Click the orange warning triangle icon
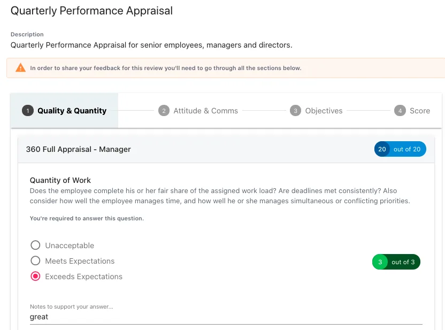 pos(20,68)
